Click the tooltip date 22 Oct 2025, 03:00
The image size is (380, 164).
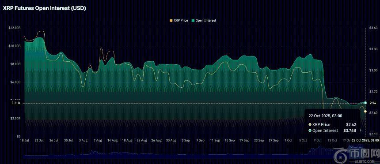click(325, 116)
